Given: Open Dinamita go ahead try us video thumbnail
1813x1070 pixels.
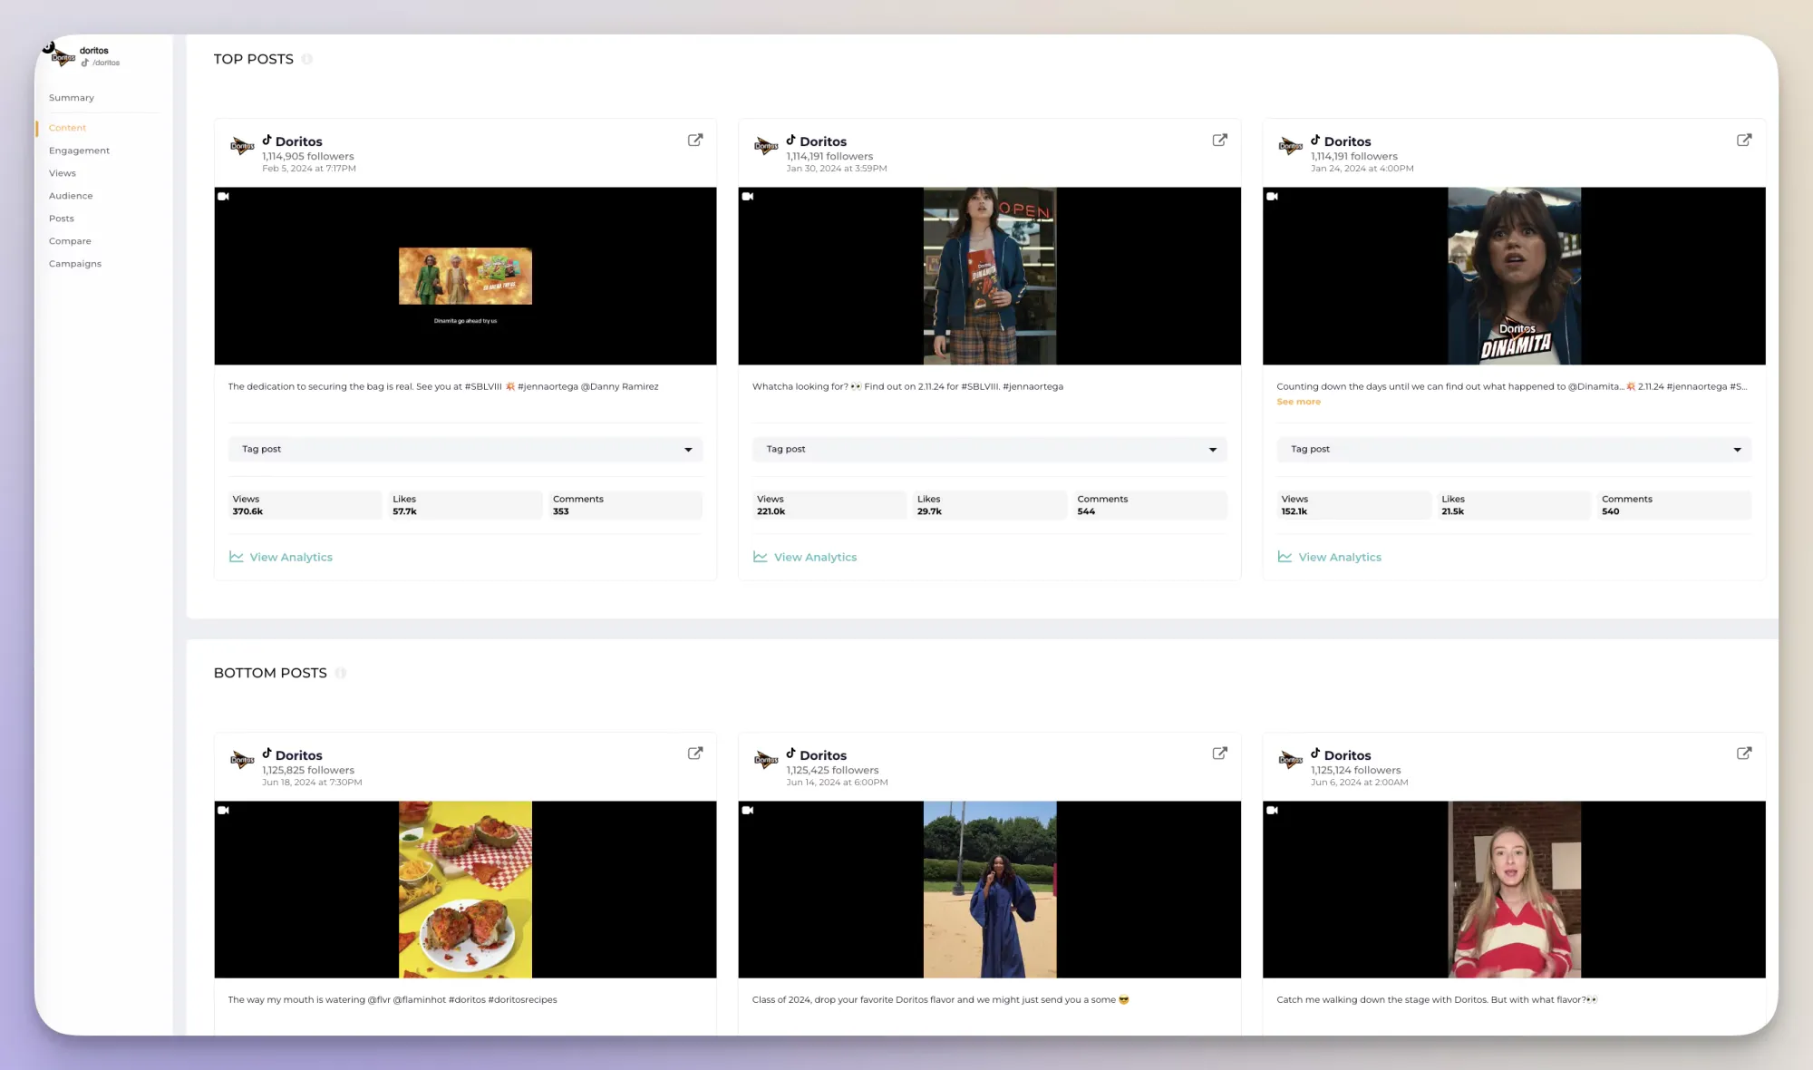Looking at the screenshot, I should pyautogui.click(x=465, y=276).
